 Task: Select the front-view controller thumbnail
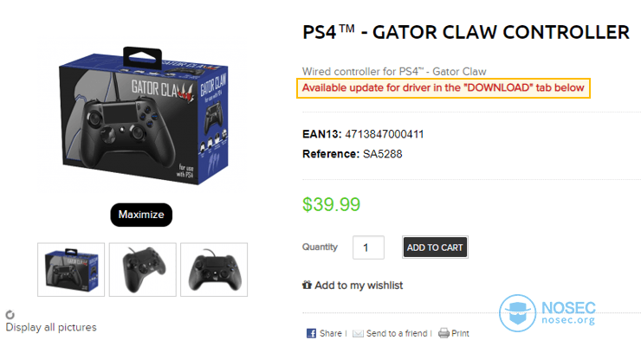(214, 270)
